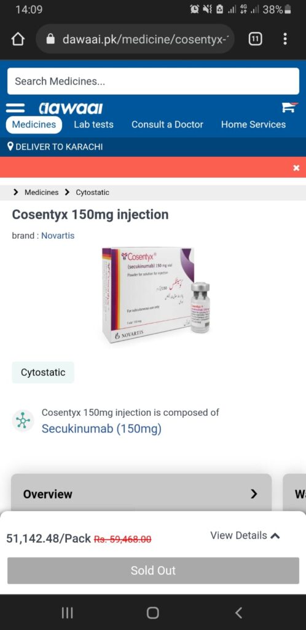The width and height of the screenshot is (306, 630).
Task: Open Consult a Doctor section
Action: coord(167,124)
